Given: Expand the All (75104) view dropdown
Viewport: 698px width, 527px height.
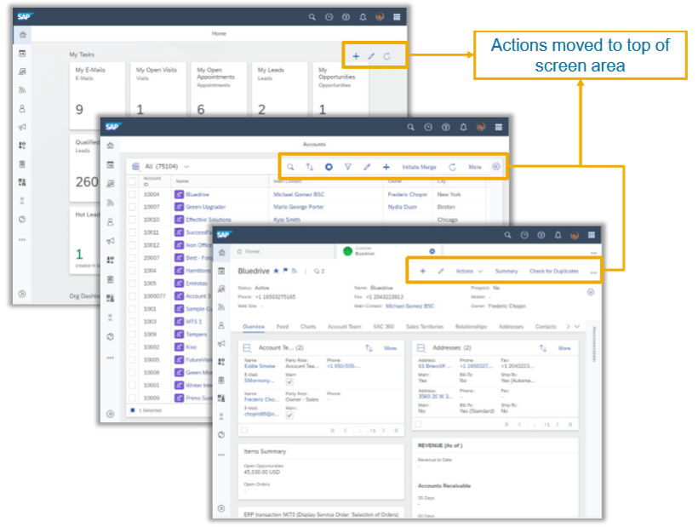Looking at the screenshot, I should click(186, 167).
